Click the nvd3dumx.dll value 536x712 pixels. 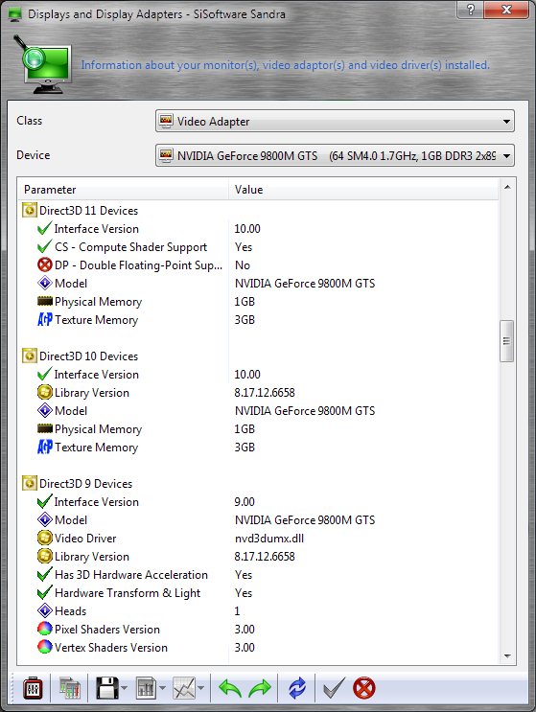pos(269,539)
